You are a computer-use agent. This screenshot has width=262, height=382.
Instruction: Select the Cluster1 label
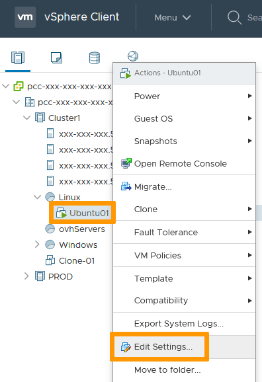click(x=64, y=118)
